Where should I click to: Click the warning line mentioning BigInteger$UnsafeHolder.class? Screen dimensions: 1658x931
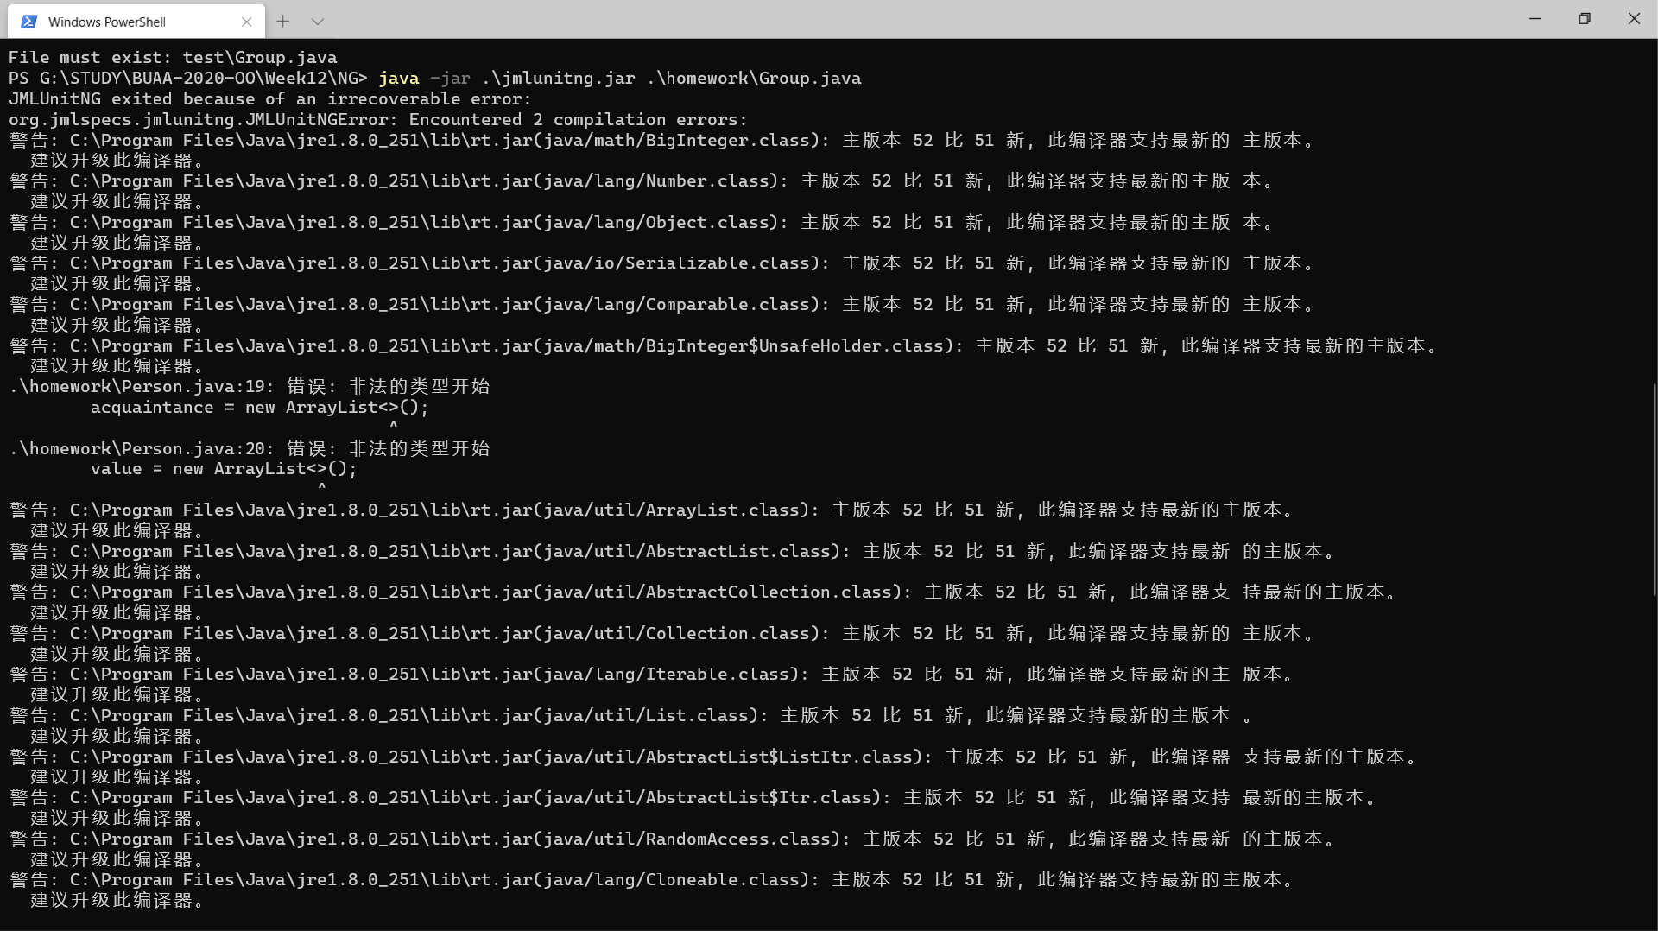(x=725, y=346)
